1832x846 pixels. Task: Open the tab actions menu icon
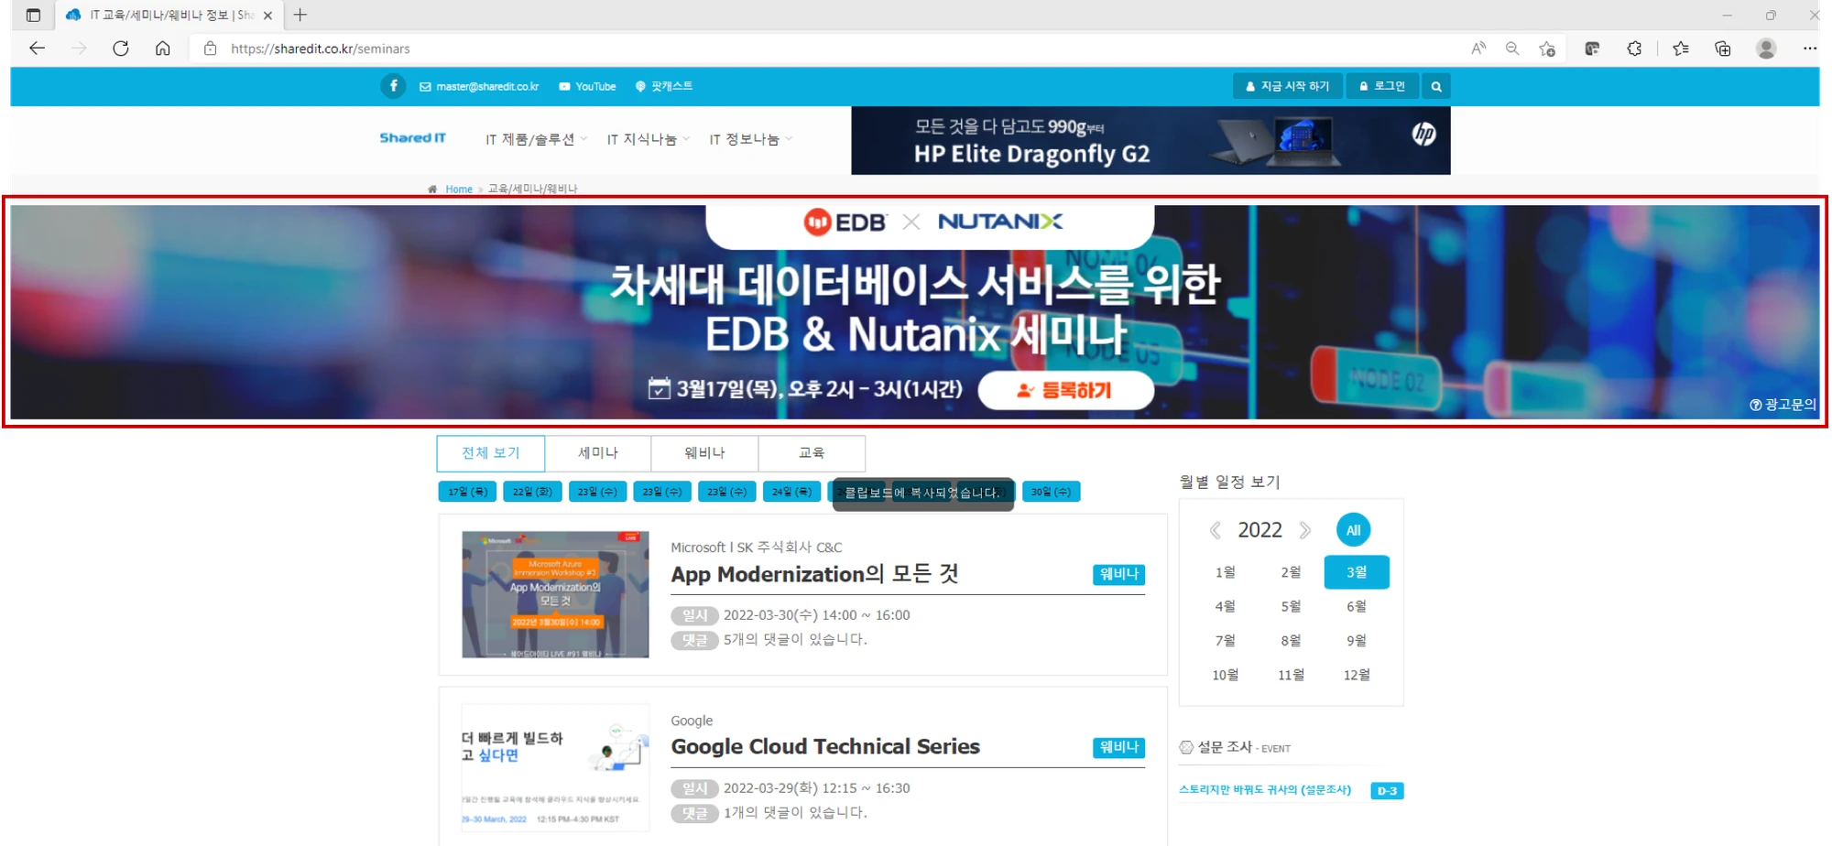point(33,15)
